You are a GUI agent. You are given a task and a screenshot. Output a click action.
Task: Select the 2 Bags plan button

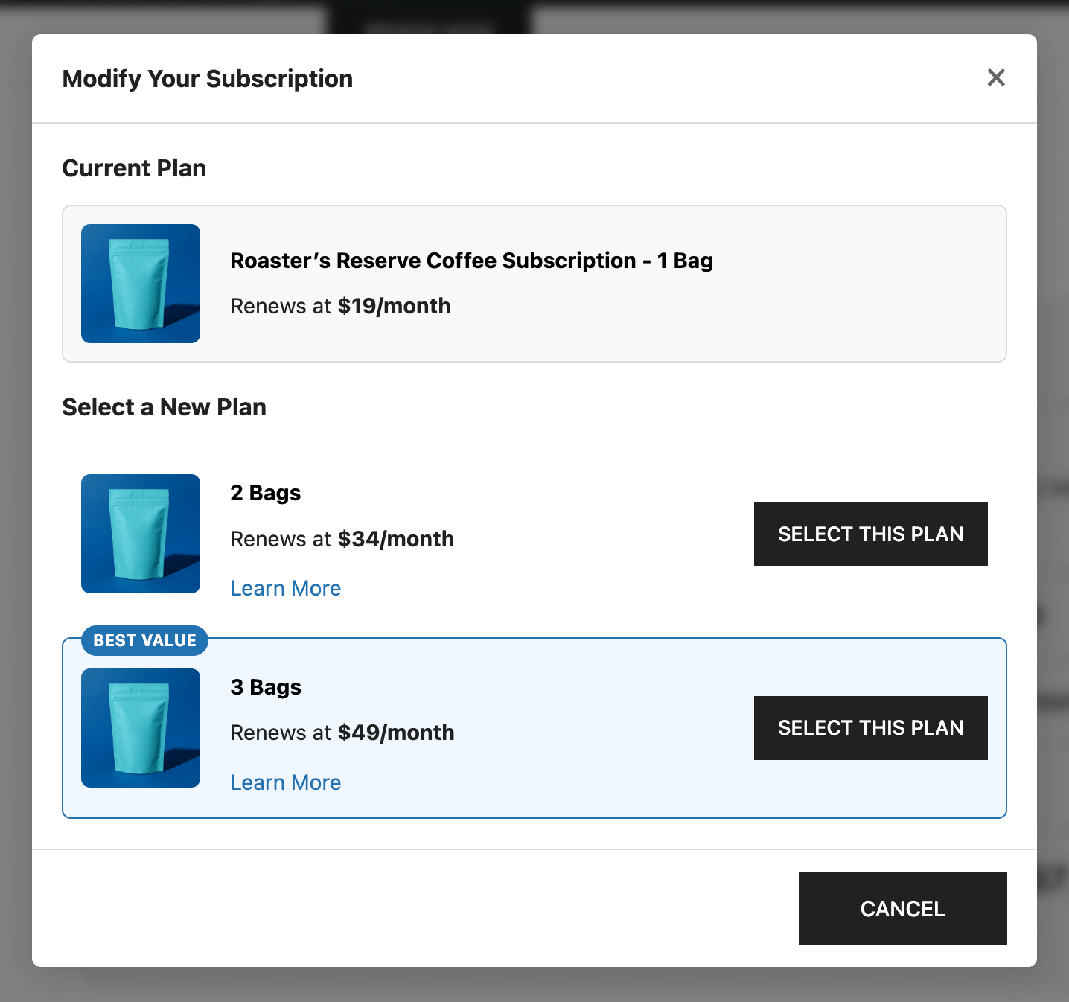point(870,534)
